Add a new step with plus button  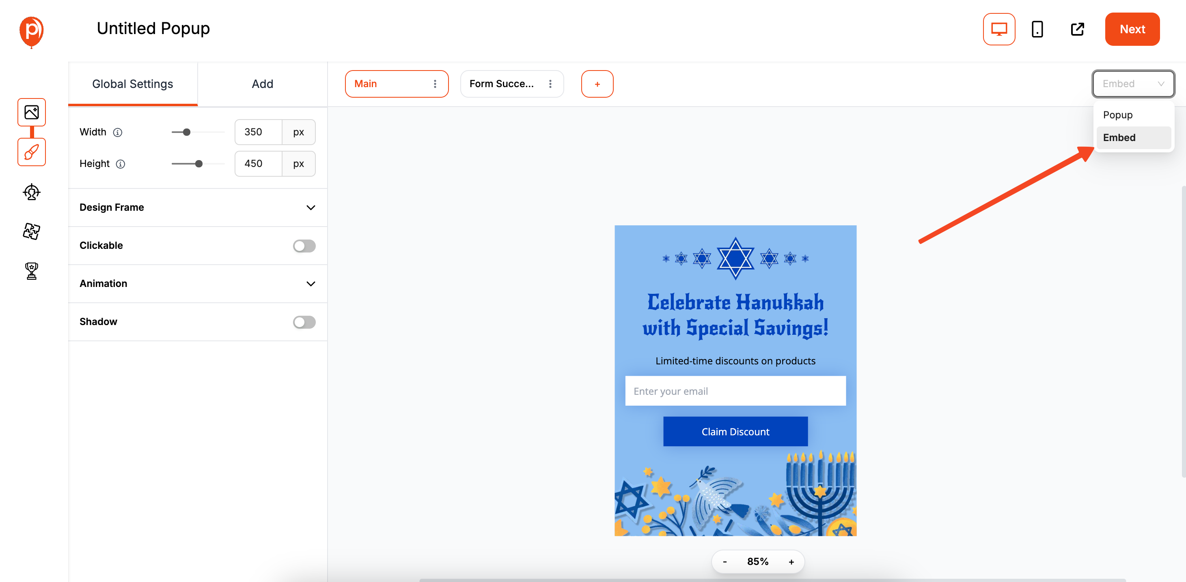coord(597,83)
